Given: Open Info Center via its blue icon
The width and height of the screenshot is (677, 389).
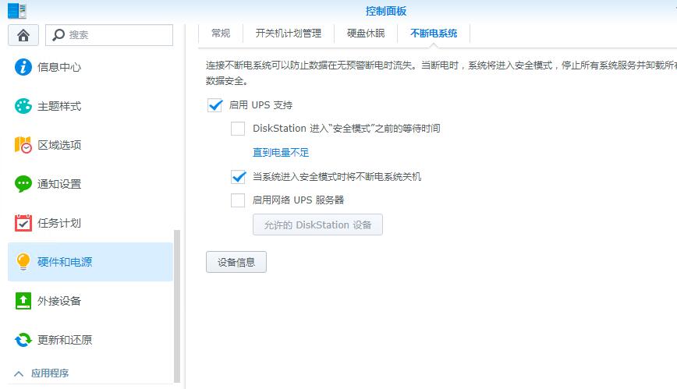Looking at the screenshot, I should (23, 67).
